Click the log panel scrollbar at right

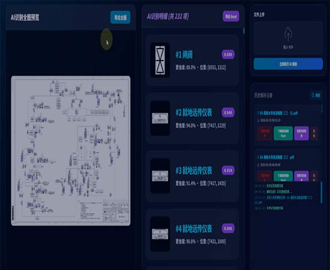point(322,193)
